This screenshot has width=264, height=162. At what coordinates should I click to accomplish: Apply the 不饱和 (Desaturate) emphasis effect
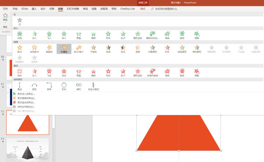point(93,49)
